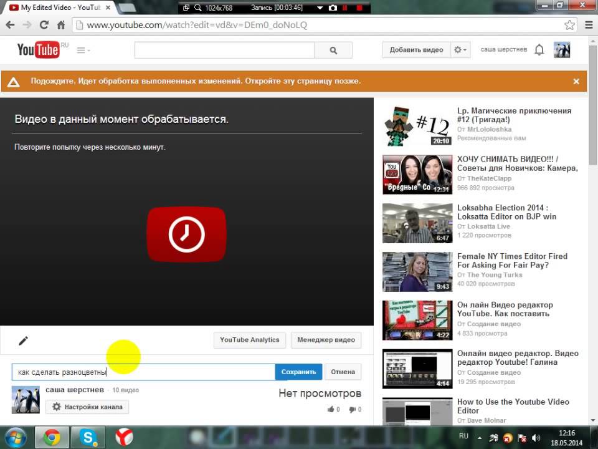
Task: Click the search magnifier button
Action: [x=333, y=50]
